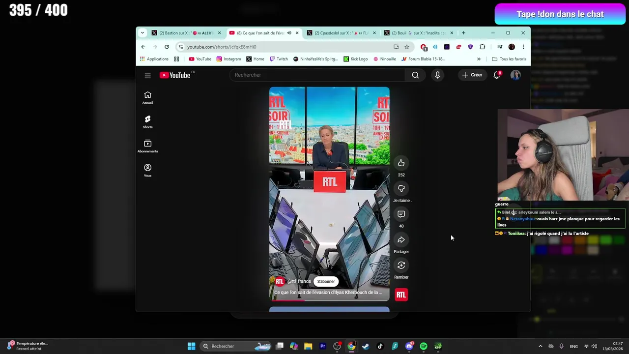Go back with browser back arrow
Image resolution: width=629 pixels, height=354 pixels.
143,47
